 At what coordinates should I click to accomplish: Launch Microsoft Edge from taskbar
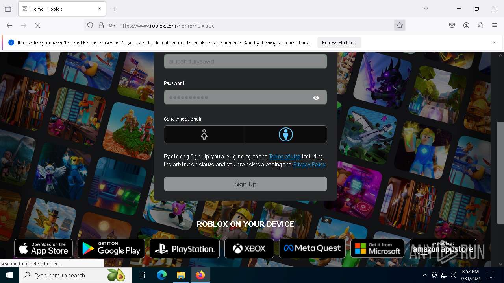tap(162, 275)
